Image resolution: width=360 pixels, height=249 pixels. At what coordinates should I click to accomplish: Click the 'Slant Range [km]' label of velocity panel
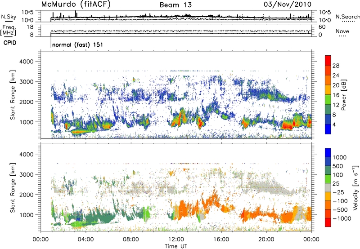[13, 187]
